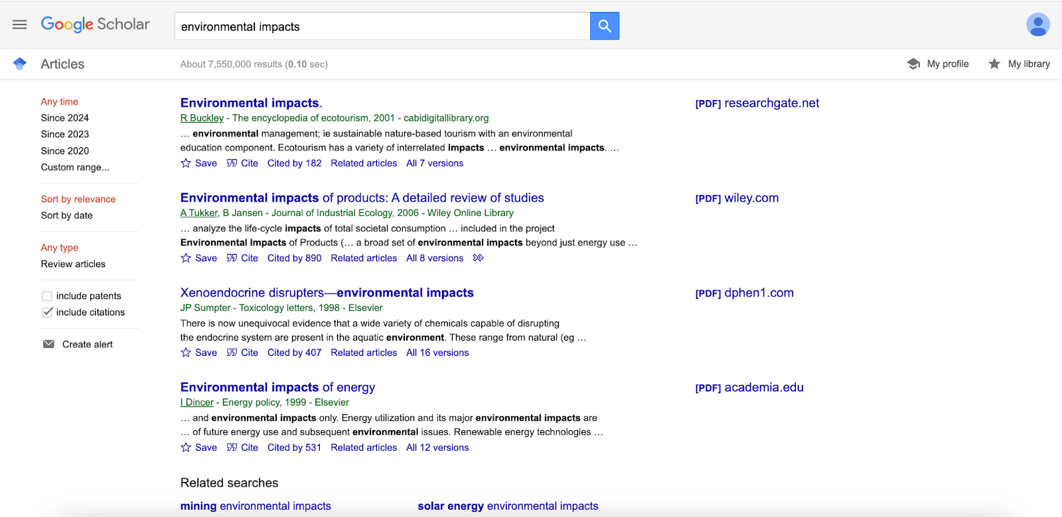Open All 7 versions link

[435, 163]
